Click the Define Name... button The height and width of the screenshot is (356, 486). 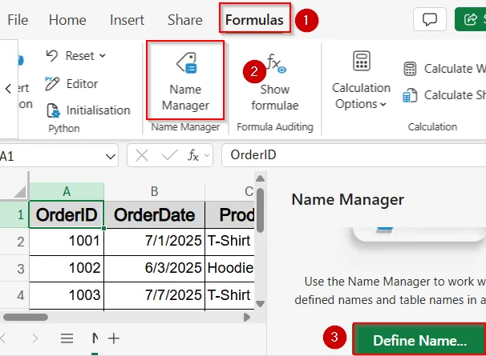(x=419, y=340)
